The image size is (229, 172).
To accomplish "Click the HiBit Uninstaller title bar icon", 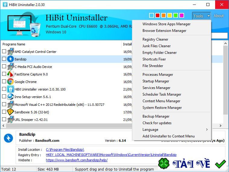I will click(5, 5).
